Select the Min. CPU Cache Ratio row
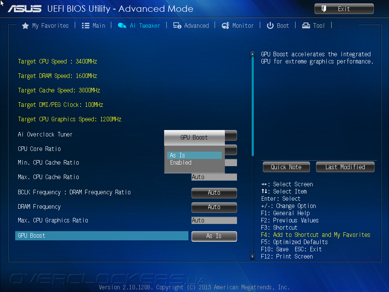This screenshot has height=292, width=389. 48,163
